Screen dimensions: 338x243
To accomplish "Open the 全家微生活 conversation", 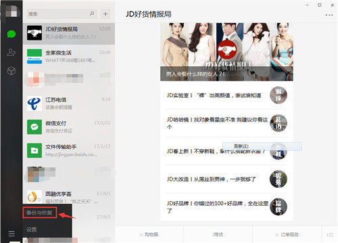I will (69, 56).
